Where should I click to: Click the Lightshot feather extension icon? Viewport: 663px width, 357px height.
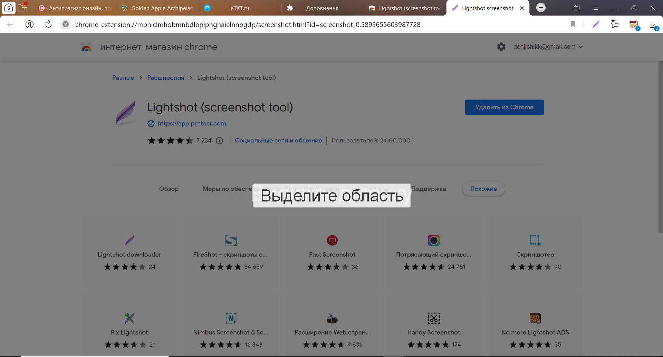tap(596, 24)
